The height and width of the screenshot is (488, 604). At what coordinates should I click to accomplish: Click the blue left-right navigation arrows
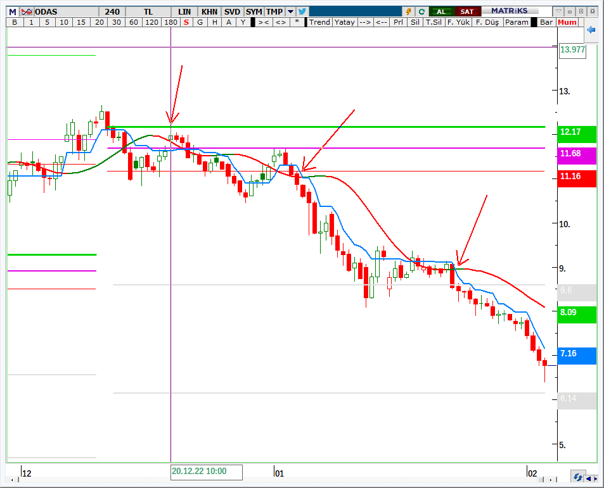(592, 479)
